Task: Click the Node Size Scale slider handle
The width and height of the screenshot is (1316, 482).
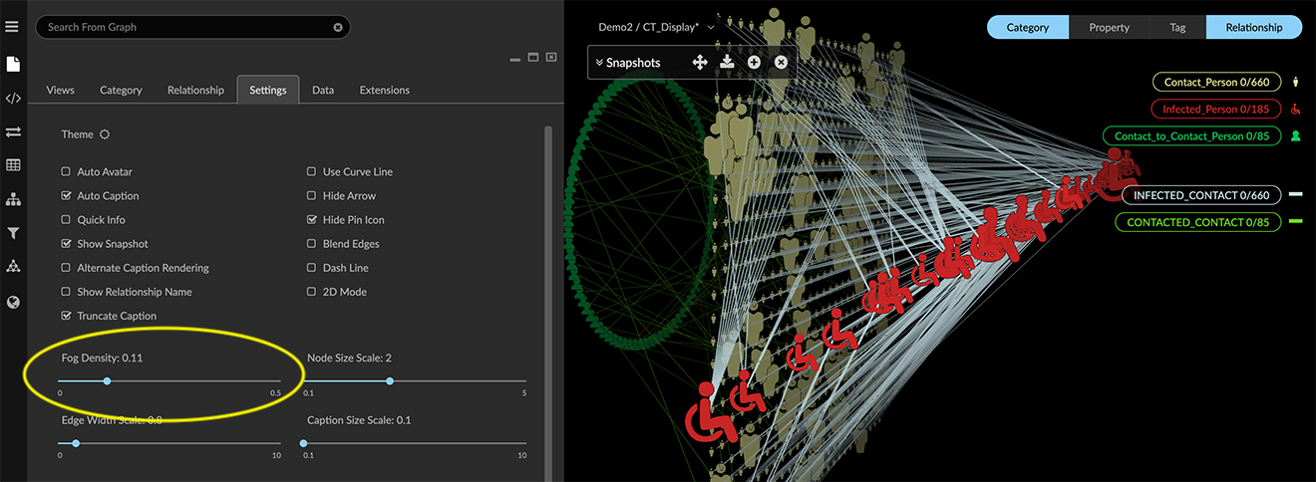Action: (390, 380)
